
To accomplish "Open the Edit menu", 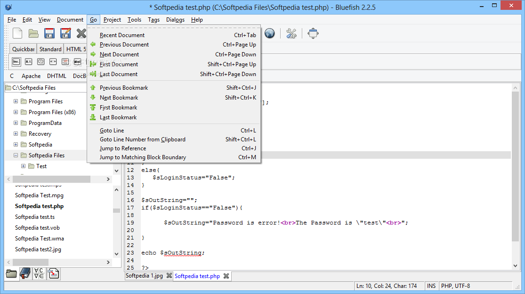I will coord(27,20).
